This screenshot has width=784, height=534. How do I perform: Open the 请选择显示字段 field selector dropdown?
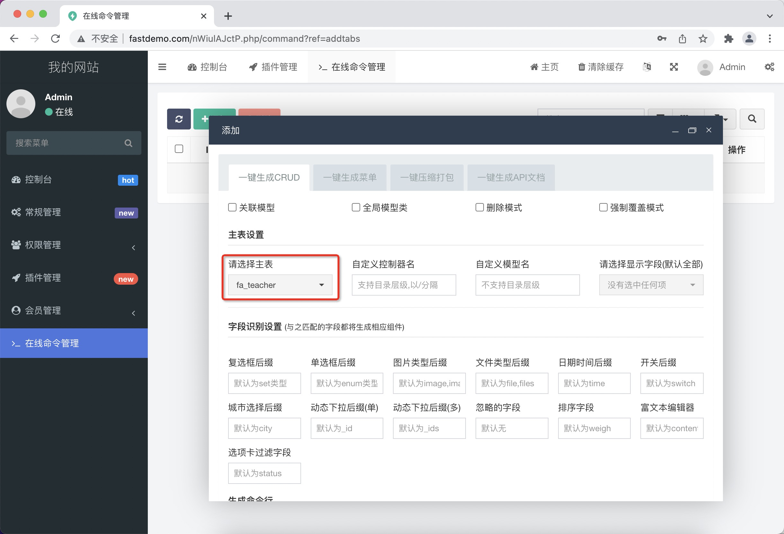tap(651, 285)
